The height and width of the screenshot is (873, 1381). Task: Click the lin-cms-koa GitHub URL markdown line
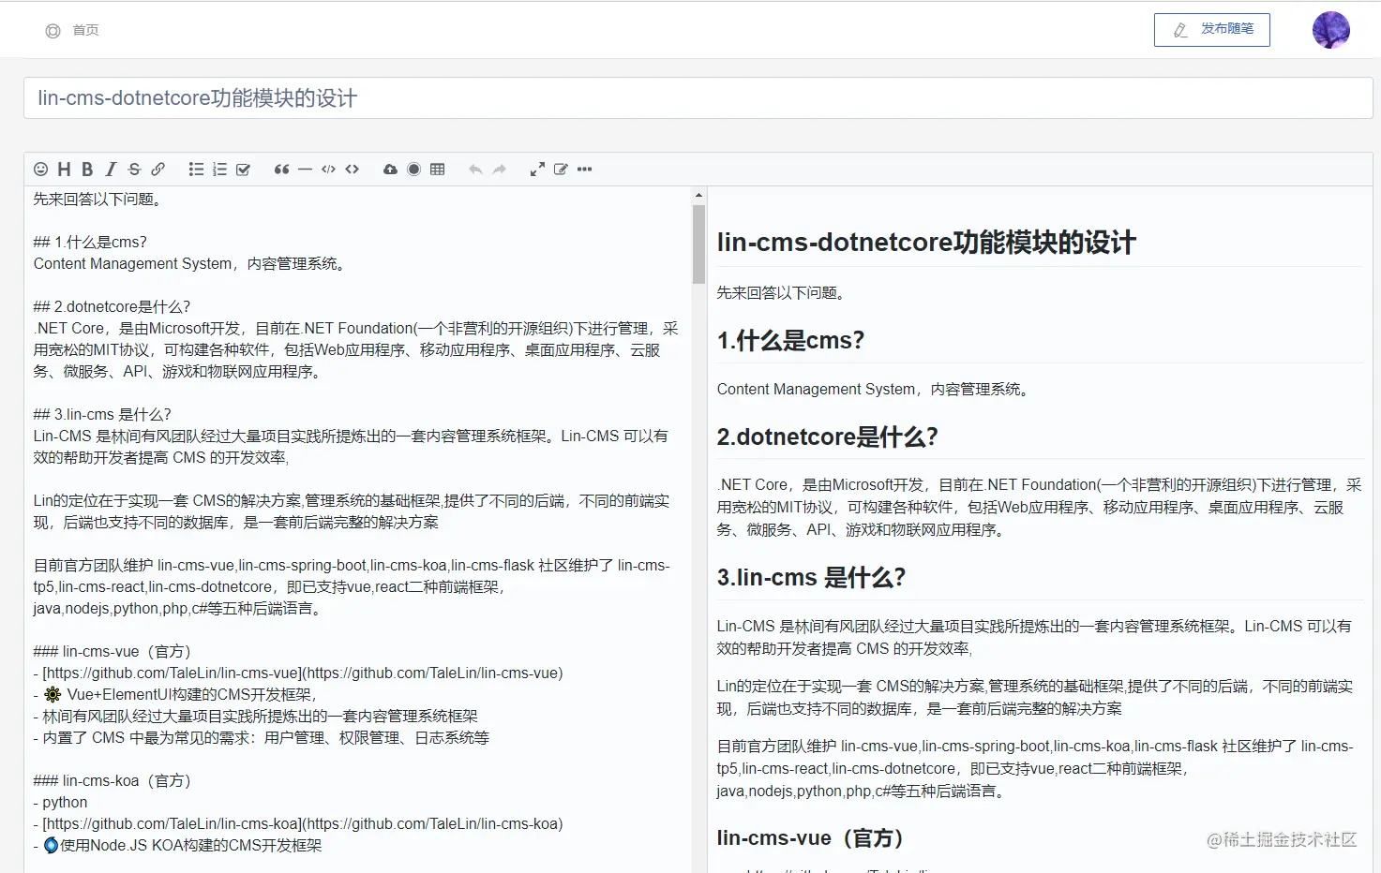(x=298, y=824)
